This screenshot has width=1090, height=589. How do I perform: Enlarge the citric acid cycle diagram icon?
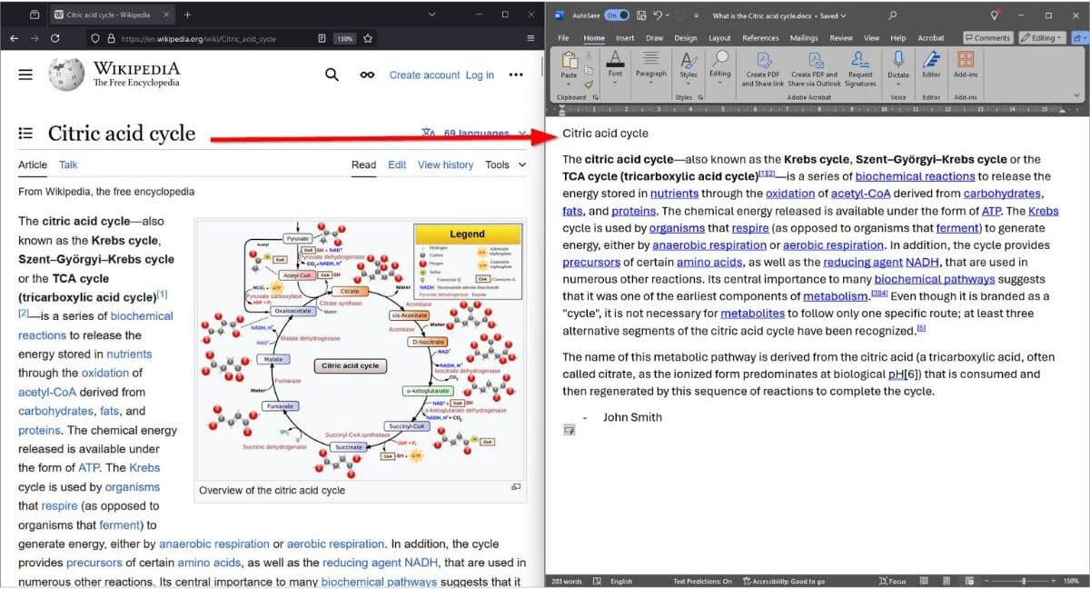point(516,487)
